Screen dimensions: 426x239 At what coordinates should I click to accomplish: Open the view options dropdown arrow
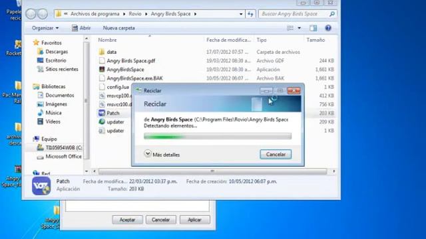click(299, 28)
